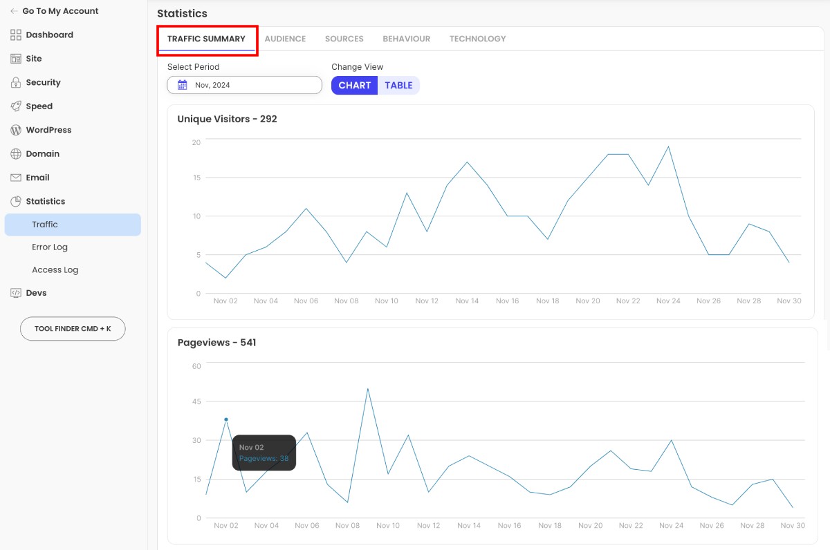Open the Email section from the sidebar
Screen dimensions: 830x550
(37, 177)
